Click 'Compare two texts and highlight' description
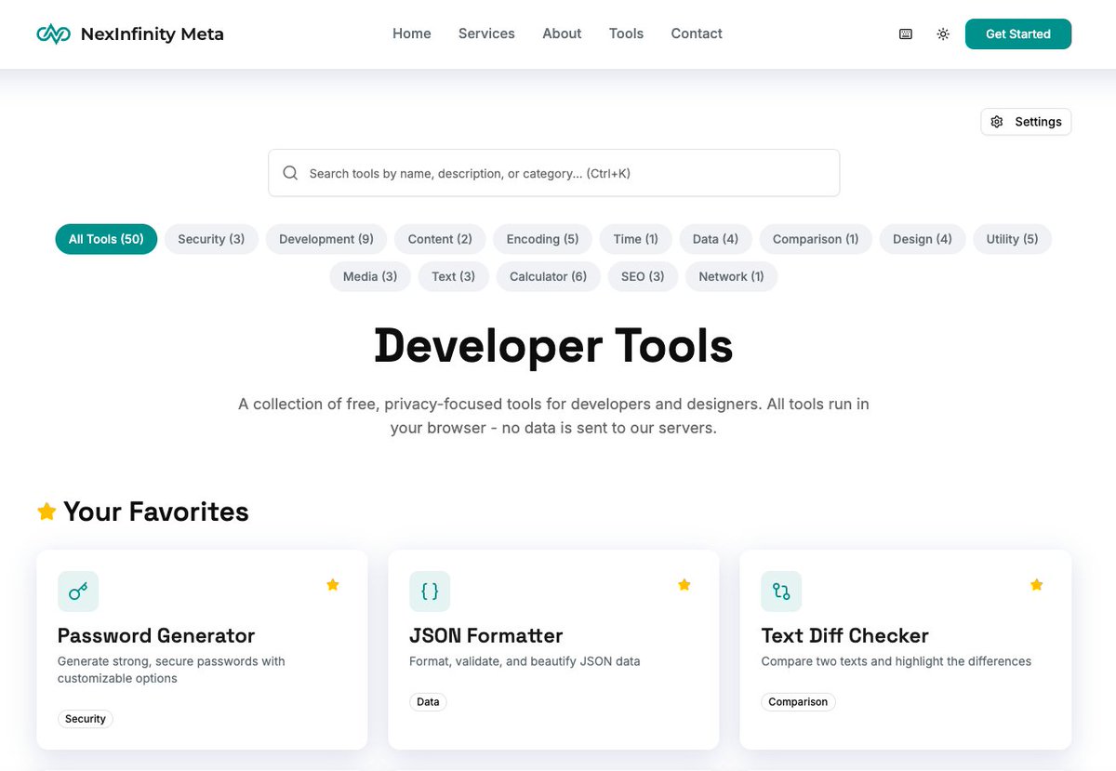 pyautogui.click(x=897, y=661)
